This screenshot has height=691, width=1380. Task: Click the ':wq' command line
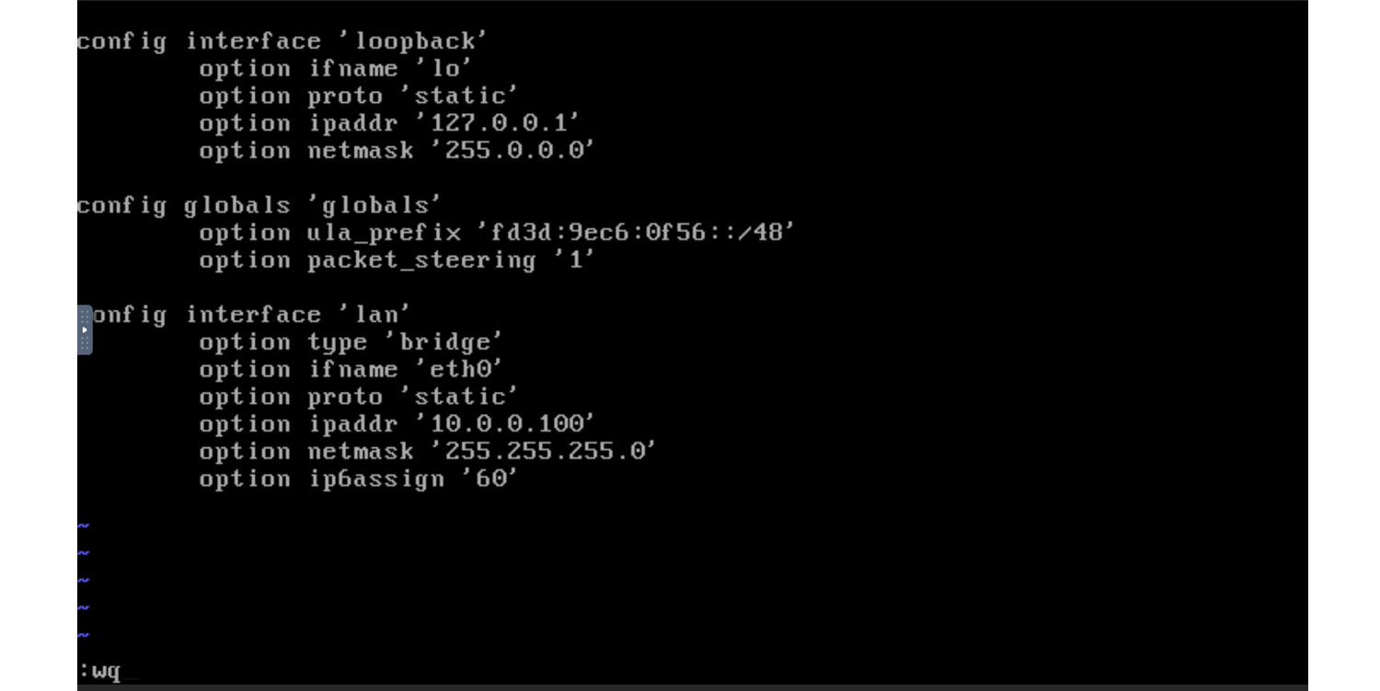tap(99, 671)
